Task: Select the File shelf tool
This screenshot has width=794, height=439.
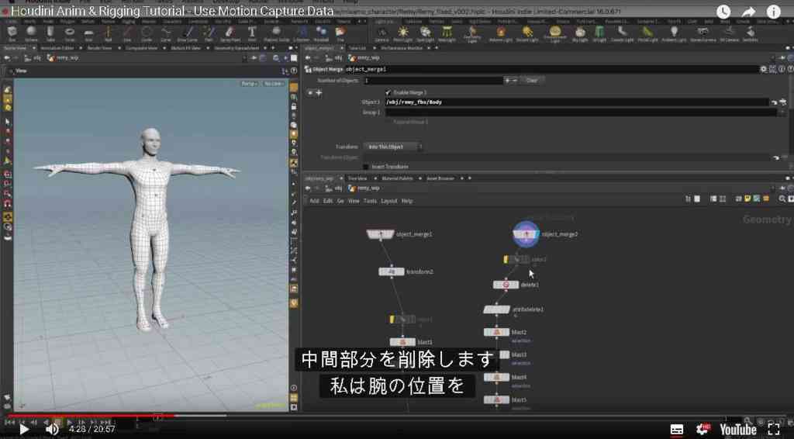Action: 340,33
